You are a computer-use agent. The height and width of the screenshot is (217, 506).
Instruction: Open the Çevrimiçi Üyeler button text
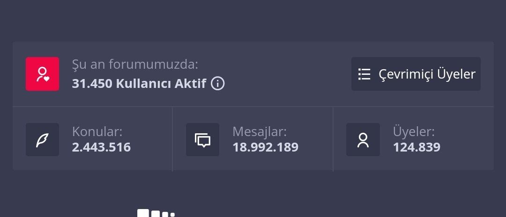point(427,74)
